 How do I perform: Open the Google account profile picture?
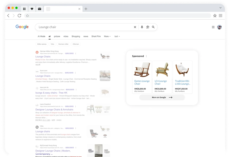(x=219, y=27)
